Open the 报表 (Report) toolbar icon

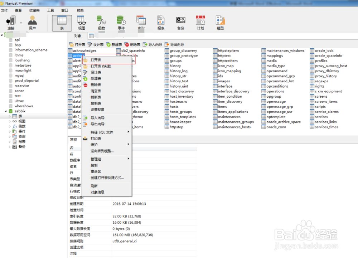(161, 23)
